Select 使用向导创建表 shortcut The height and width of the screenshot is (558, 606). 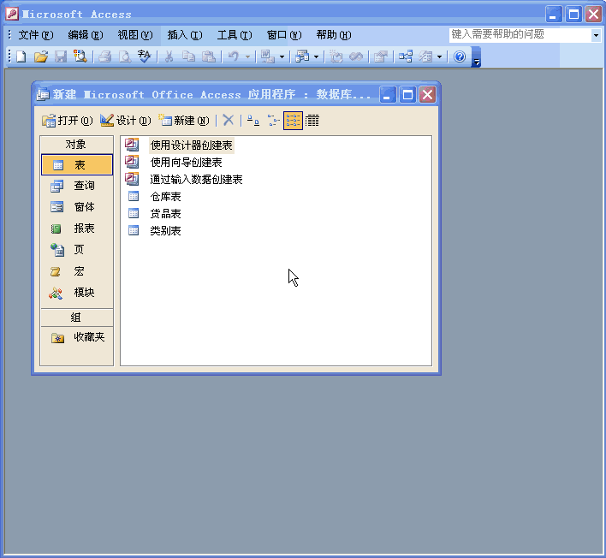(x=174, y=163)
